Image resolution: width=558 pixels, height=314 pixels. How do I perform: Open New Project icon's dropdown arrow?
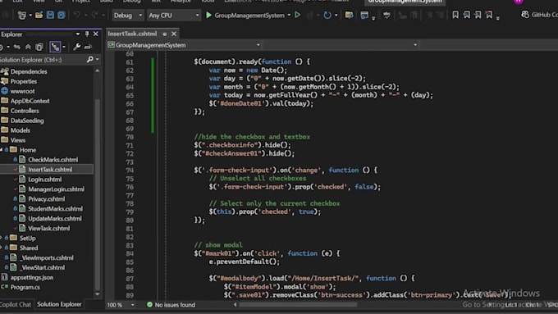[30, 16]
